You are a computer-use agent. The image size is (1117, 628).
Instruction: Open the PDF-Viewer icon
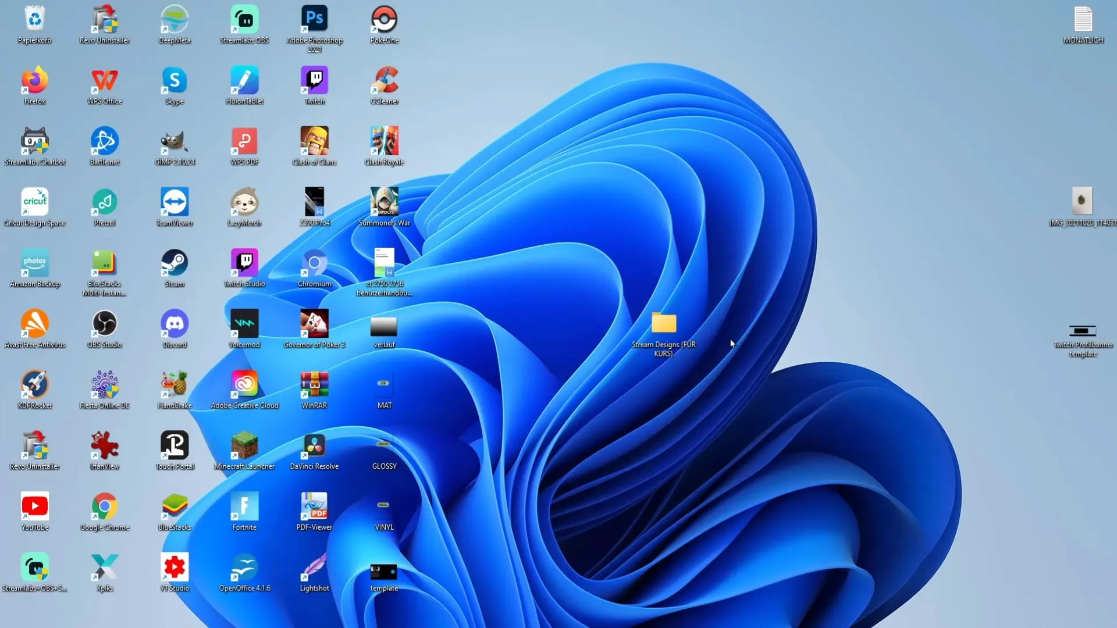coord(314,506)
